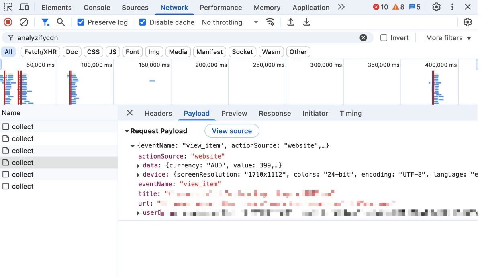Open the Response tab
Image resolution: width=482 pixels, height=277 pixels.
tap(275, 113)
